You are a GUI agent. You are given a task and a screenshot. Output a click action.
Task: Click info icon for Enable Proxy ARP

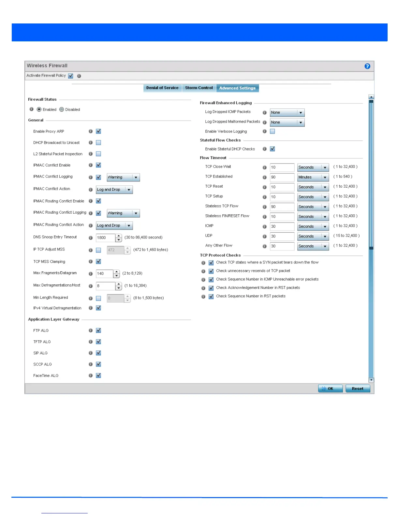pos(91,131)
